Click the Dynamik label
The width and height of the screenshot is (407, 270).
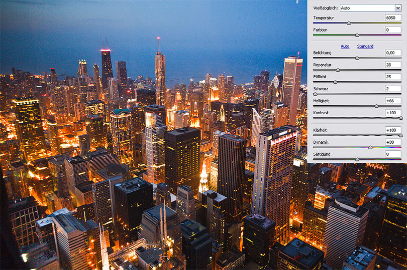pos(321,142)
